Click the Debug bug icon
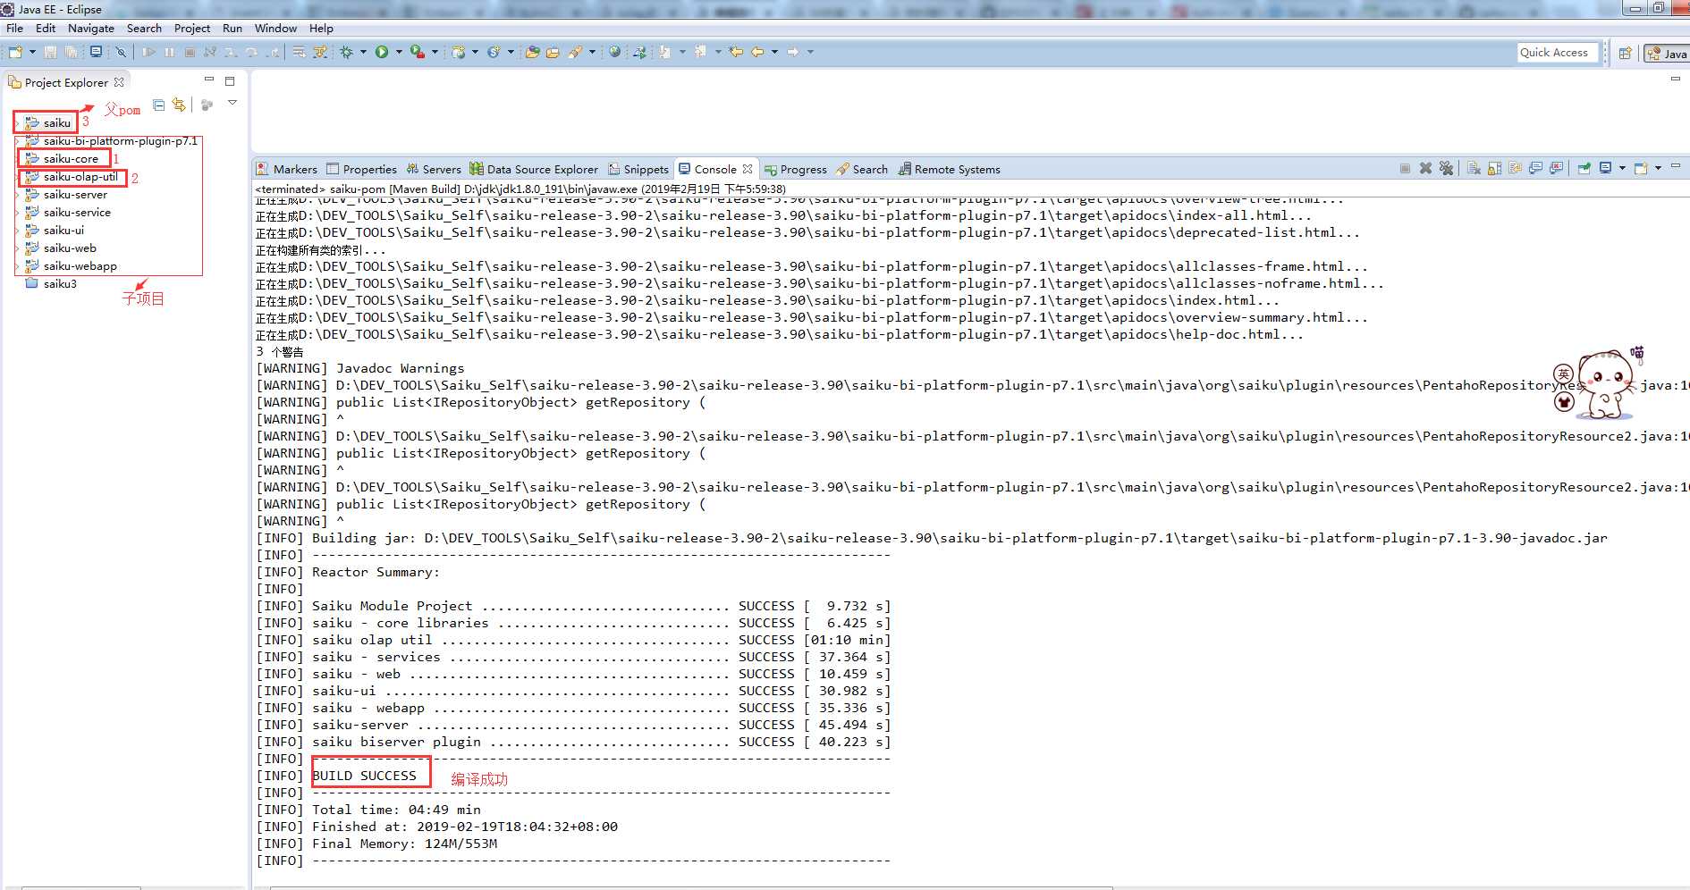 click(346, 52)
